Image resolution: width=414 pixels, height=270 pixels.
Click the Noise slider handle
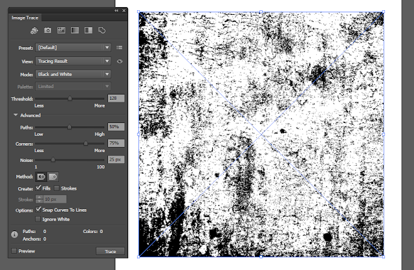(x=53, y=159)
